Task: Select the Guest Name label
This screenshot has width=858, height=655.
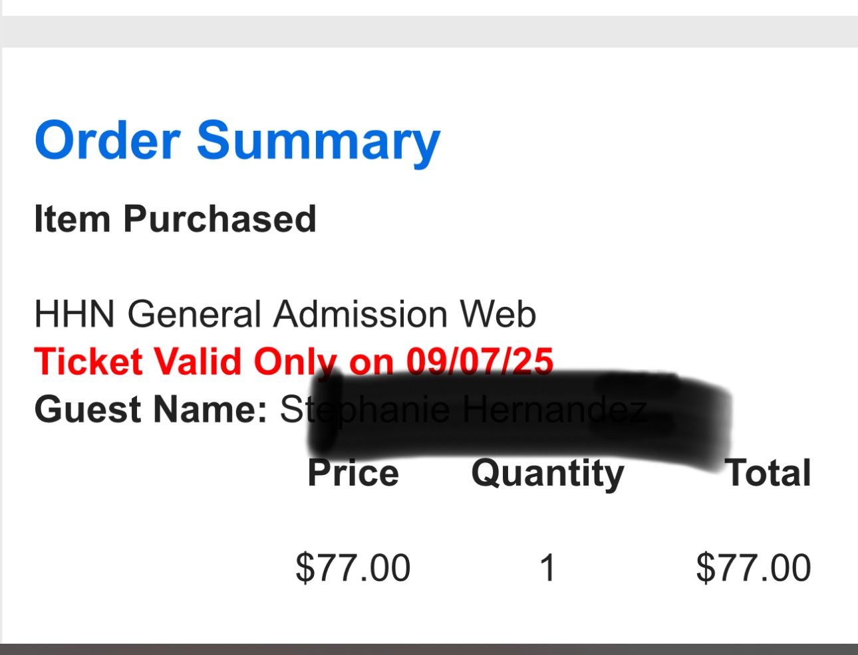Action: 150,409
